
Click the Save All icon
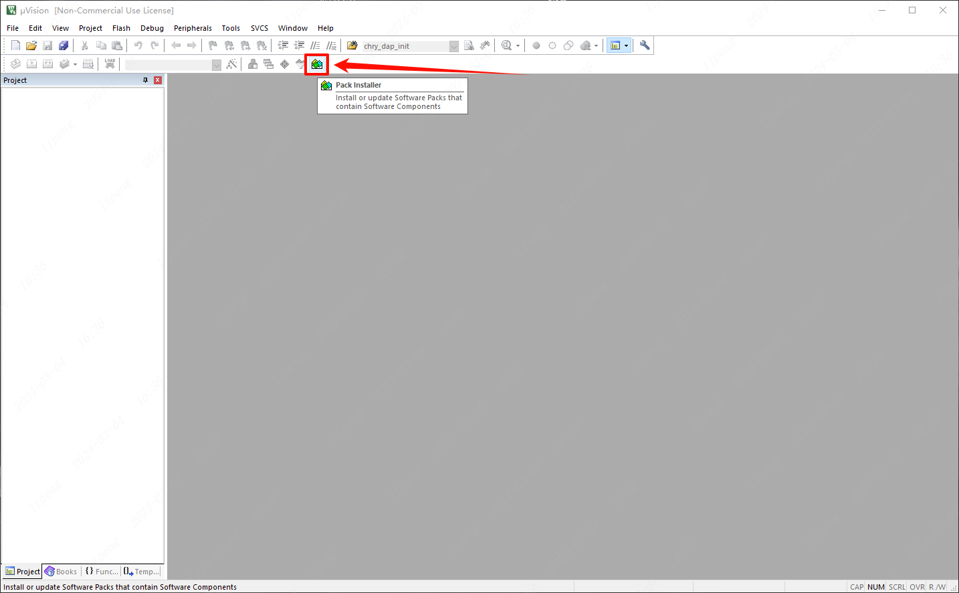64,45
